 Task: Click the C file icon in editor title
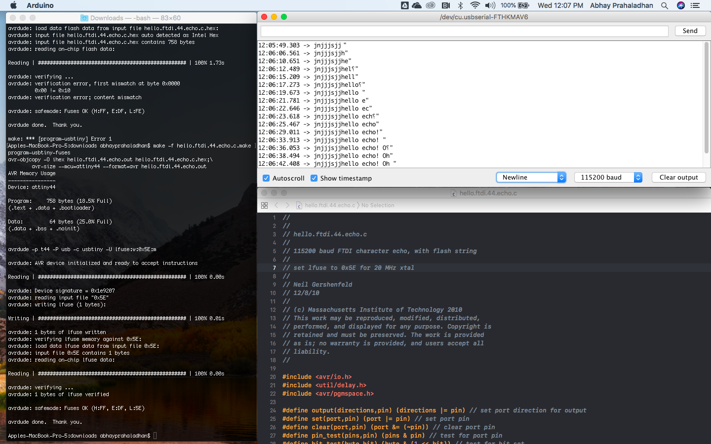coord(454,193)
